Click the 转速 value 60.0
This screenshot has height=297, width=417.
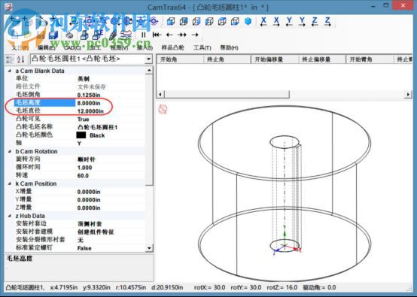click(83, 176)
